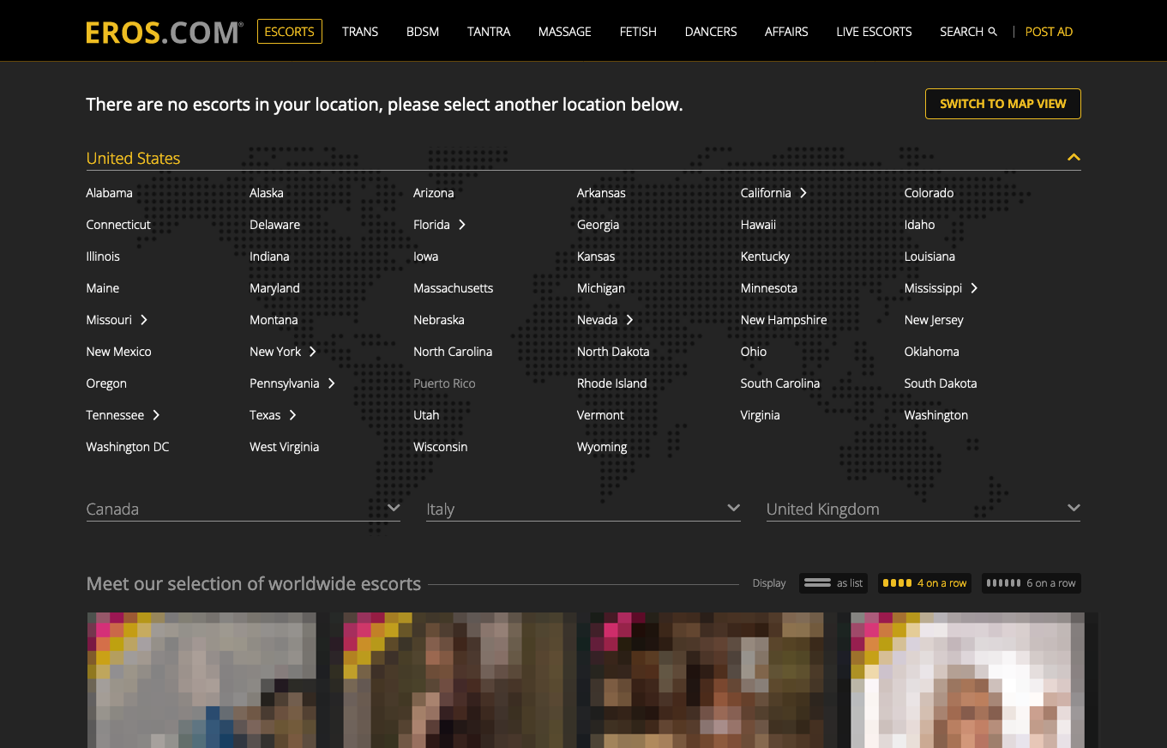Open the Massage menu item
Viewport: 1167px width, 748px height.
(564, 32)
